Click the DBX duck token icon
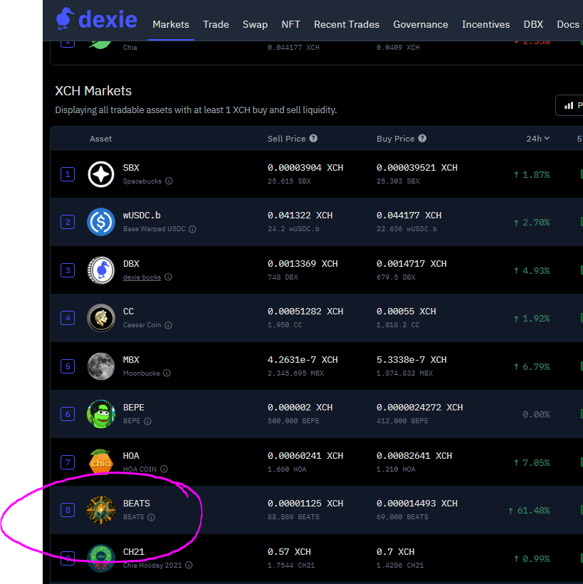Image resolution: width=583 pixels, height=584 pixels. pos(100,270)
